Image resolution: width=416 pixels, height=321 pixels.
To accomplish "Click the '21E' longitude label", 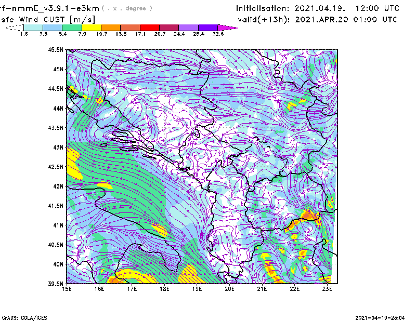I will pos(262,289).
